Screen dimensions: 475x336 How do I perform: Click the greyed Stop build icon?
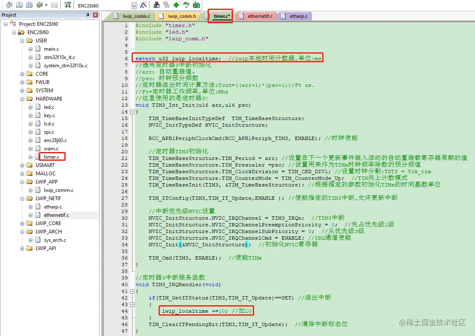tap(54, 5)
